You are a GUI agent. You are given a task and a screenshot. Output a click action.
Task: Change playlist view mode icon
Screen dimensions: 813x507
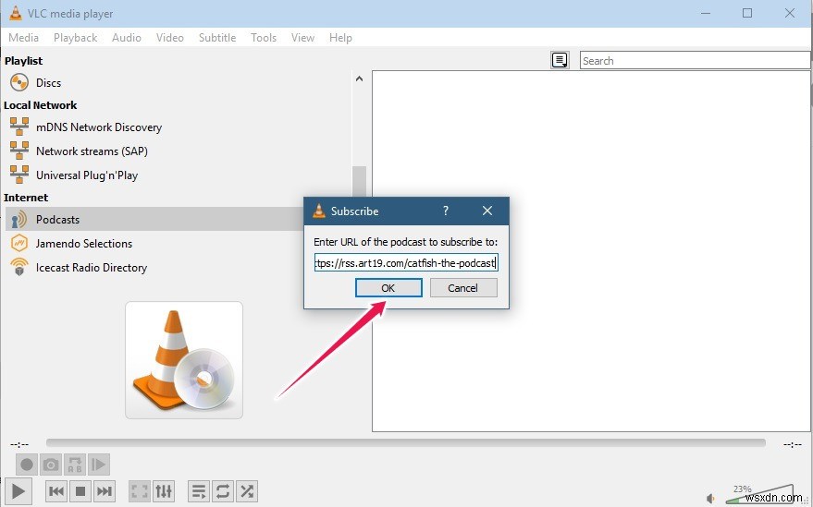(560, 60)
